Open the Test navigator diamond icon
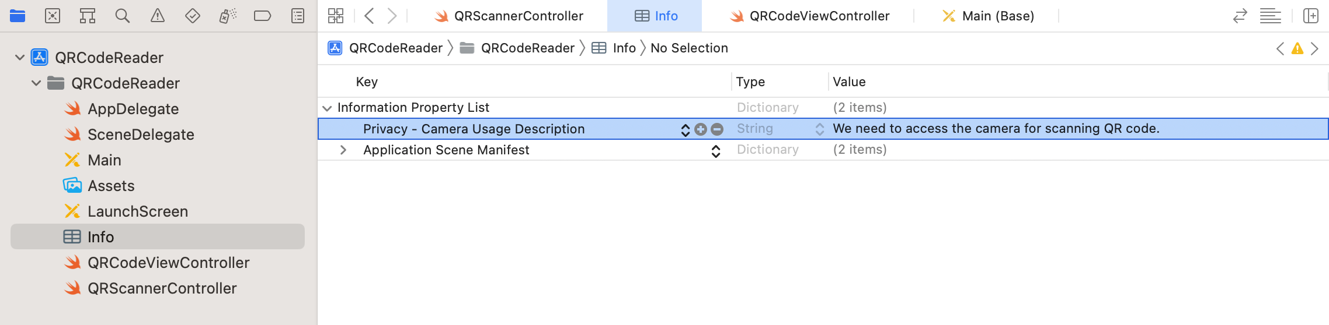 (193, 16)
